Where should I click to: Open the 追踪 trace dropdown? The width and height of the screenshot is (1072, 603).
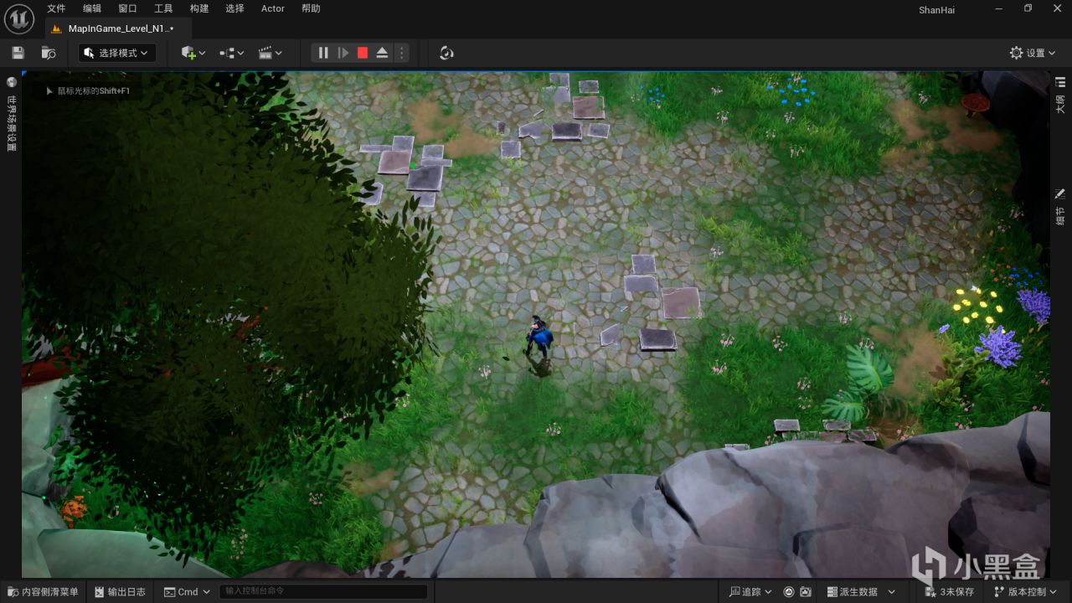(x=750, y=591)
